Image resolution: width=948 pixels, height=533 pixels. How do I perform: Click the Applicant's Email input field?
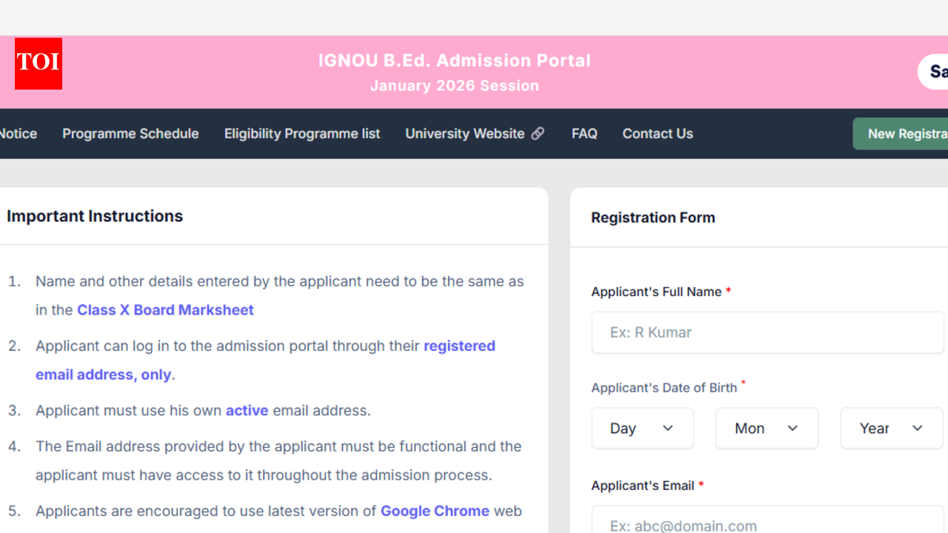coord(767,524)
